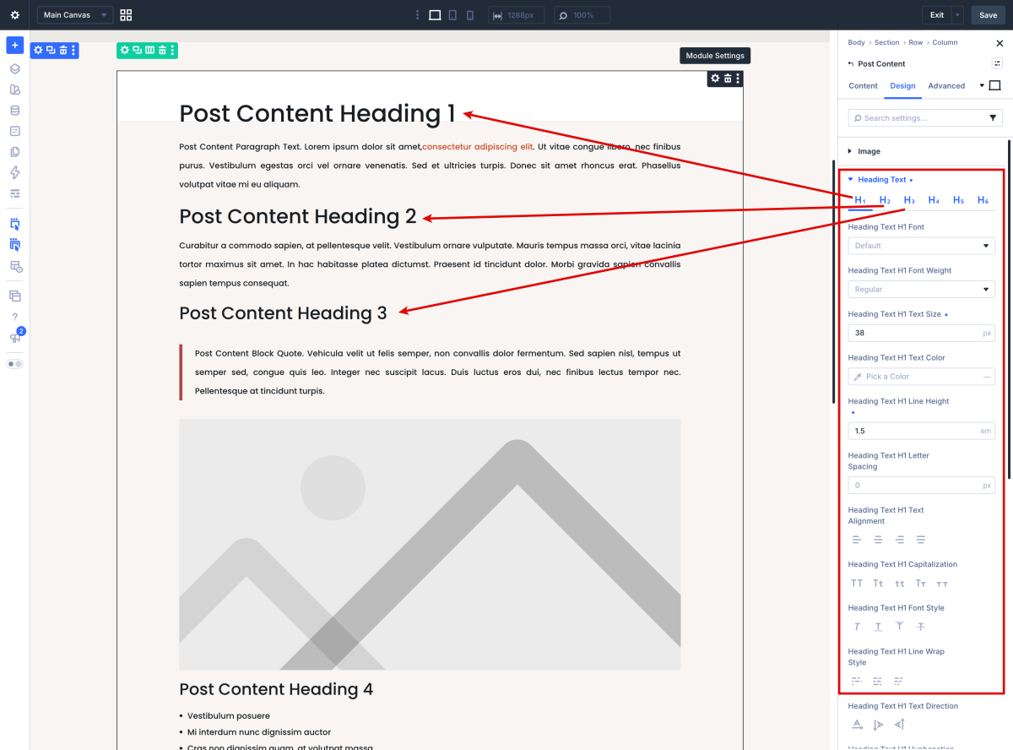Open the help question mark icon

pos(14,317)
